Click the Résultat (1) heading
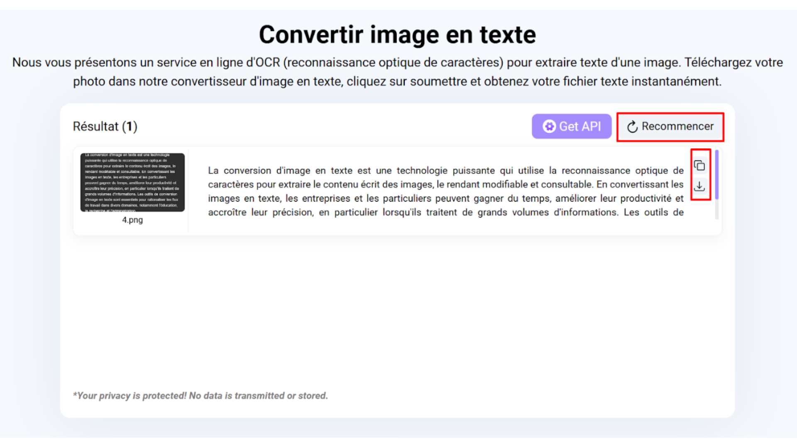The image size is (797, 448). point(105,127)
